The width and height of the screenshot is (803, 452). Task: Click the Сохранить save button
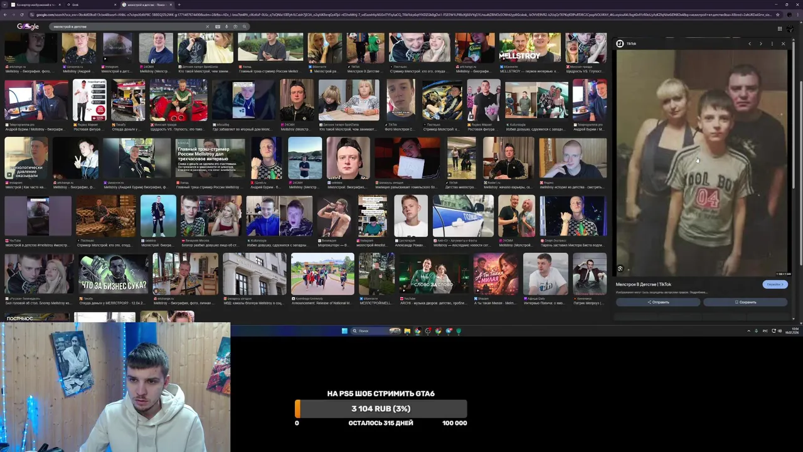click(745, 302)
